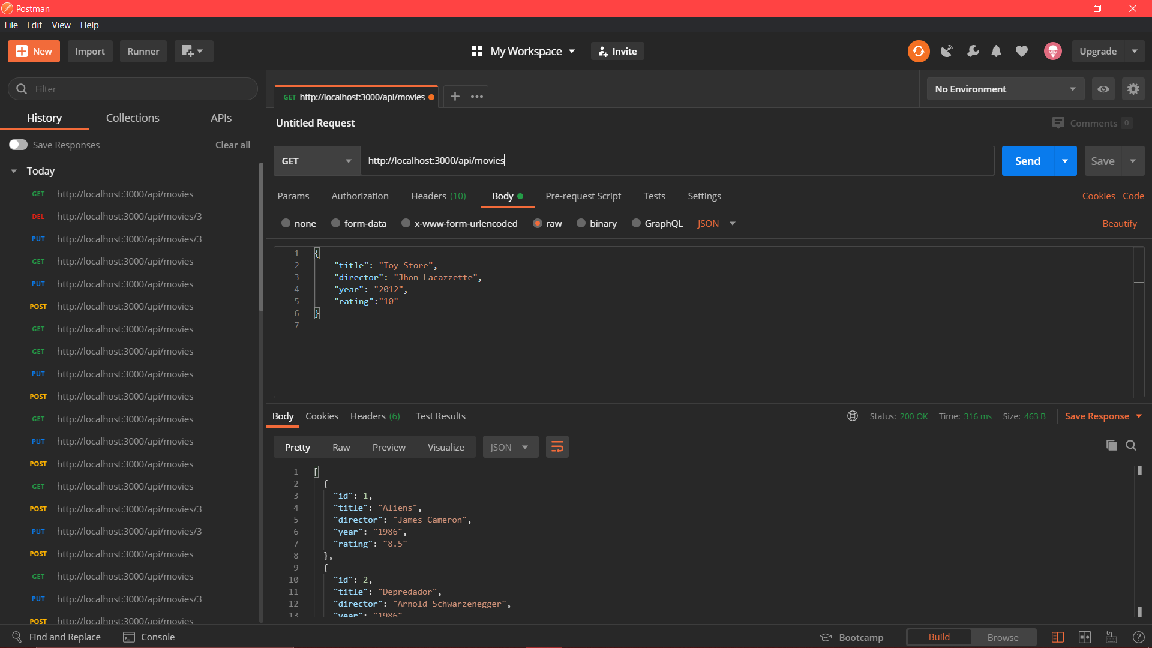
Task: Expand the No Environment dropdown
Action: coord(1005,89)
